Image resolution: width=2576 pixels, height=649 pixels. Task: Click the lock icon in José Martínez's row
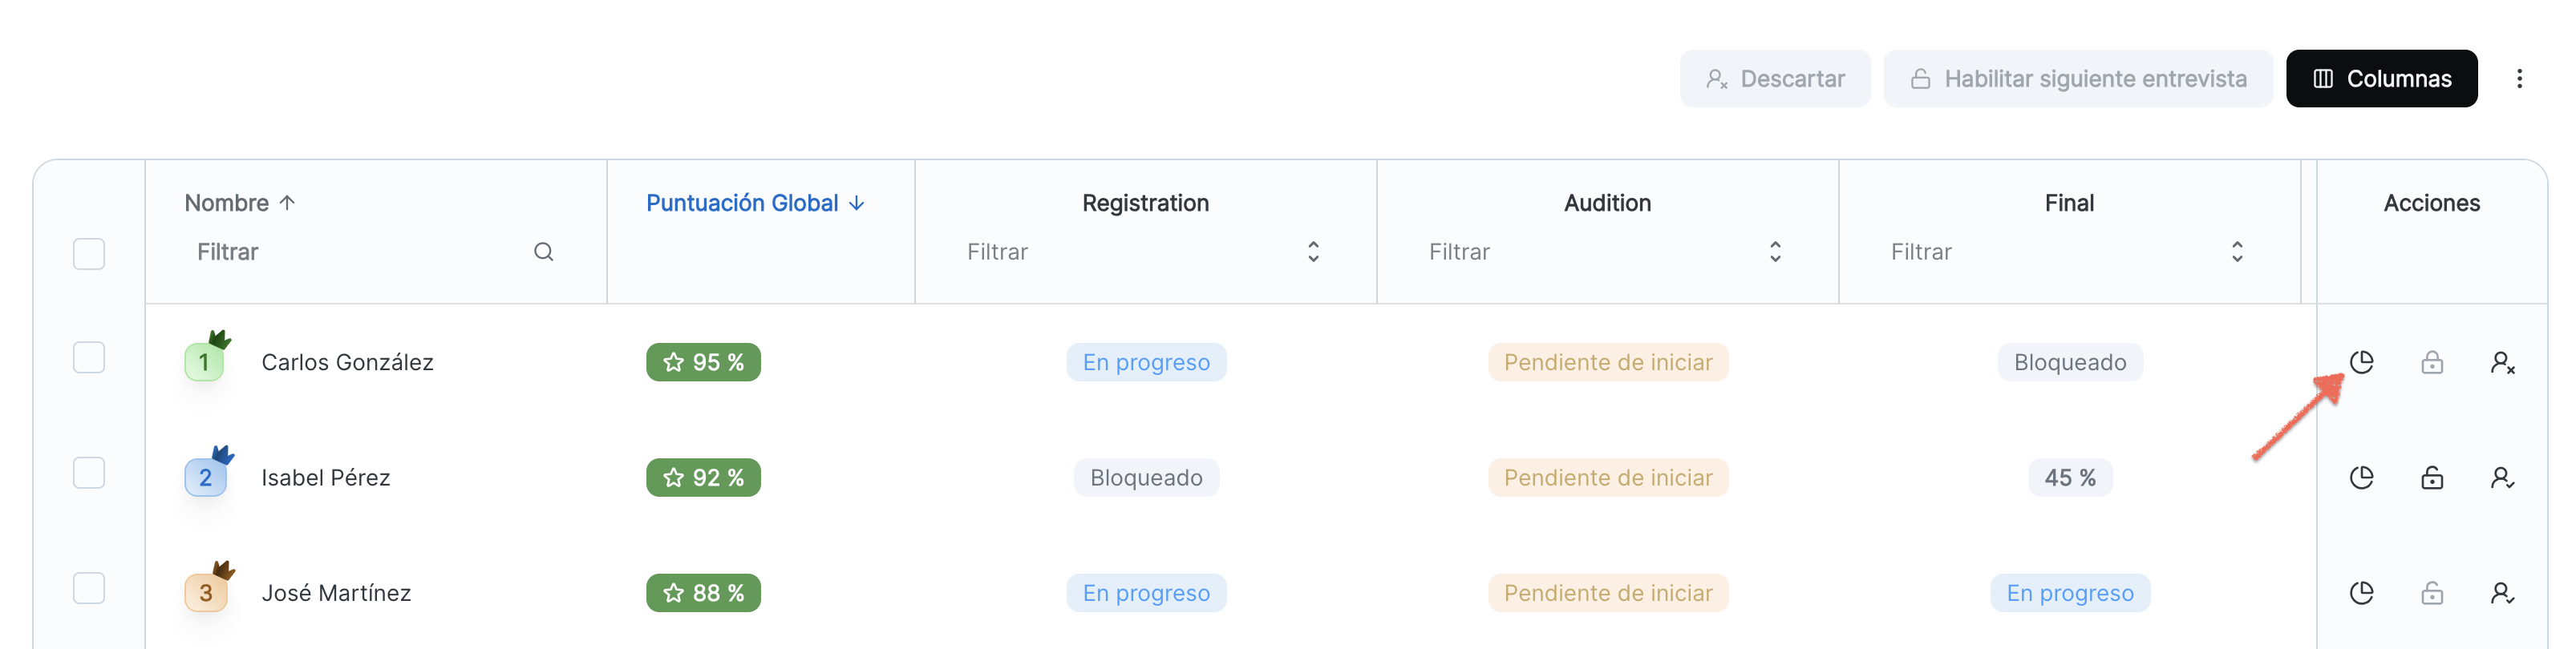pyautogui.click(x=2432, y=593)
